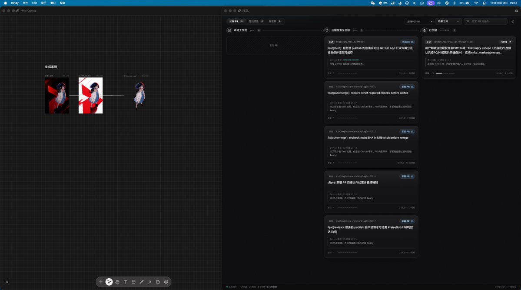Viewport: 521px width, 290px height.
Task: Open the Bluetooth menu bar icon
Action: click(x=455, y=3)
